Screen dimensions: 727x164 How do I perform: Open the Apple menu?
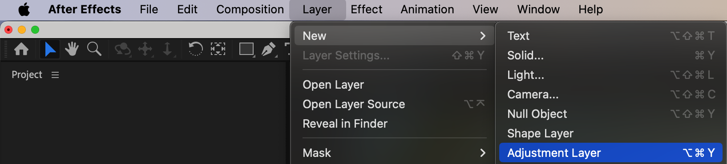coord(24,9)
